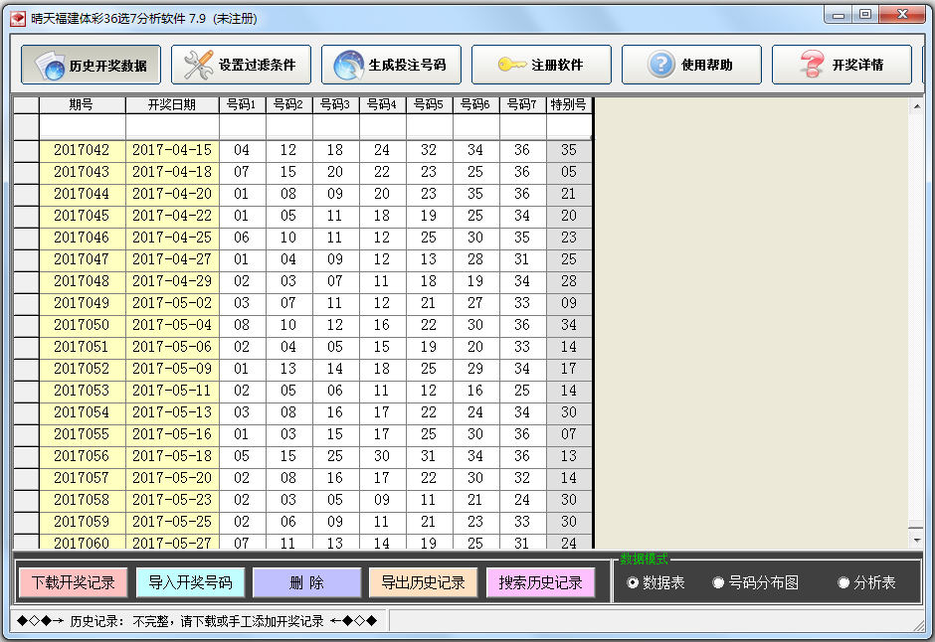Select period cell 2017050
Image resolution: width=935 pixels, height=642 pixels.
83,325
